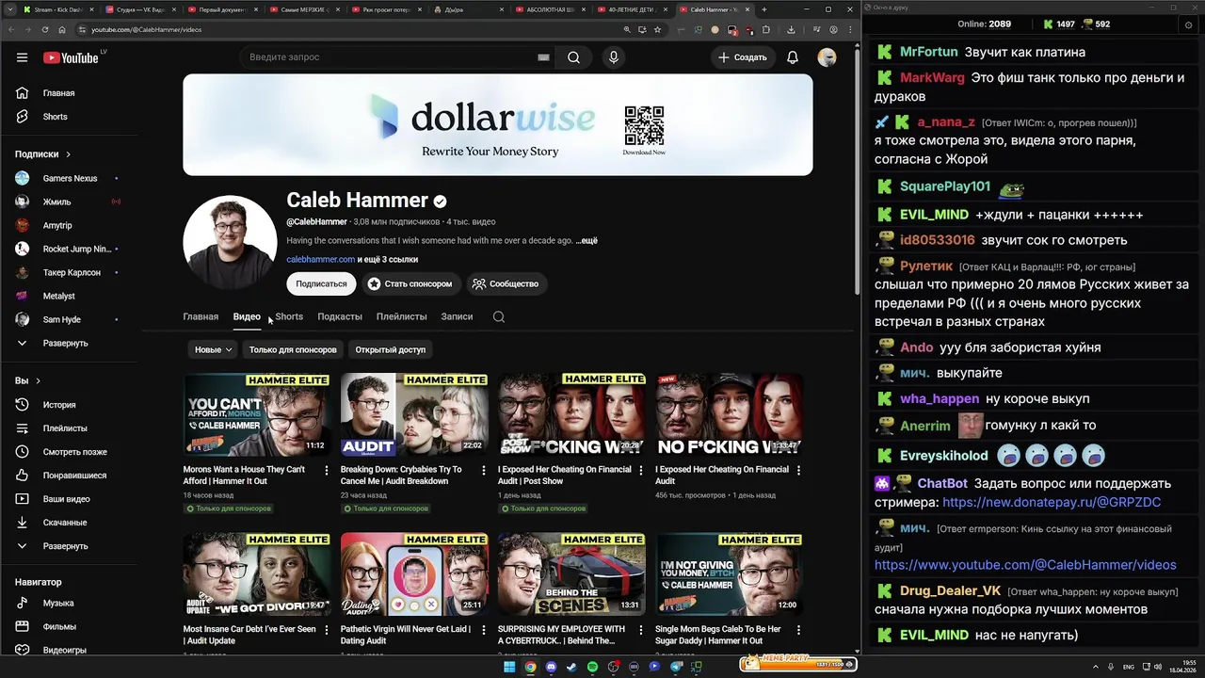
Task: Open Steam from the Windows taskbar
Action: tap(571, 667)
